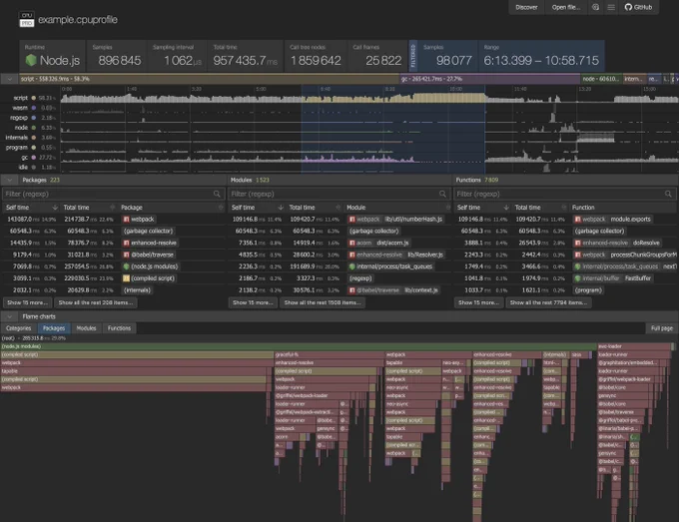679x522 pixels.
Task: Click the round icon next to Open file
Action: 595,7
